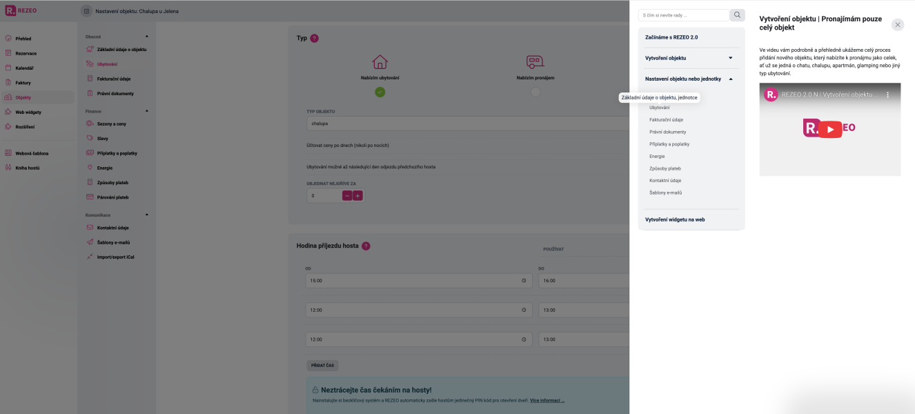Click the help icon beside Hodina příjezdu hosta

coord(366,246)
